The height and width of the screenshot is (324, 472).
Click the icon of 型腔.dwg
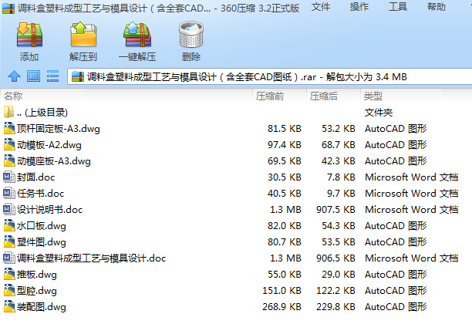[x=9, y=291]
